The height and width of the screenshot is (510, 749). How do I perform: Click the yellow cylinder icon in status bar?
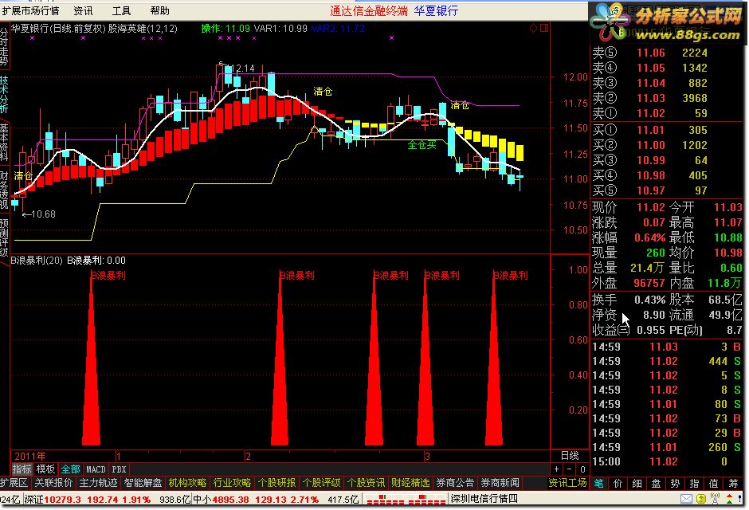[x=700, y=499]
